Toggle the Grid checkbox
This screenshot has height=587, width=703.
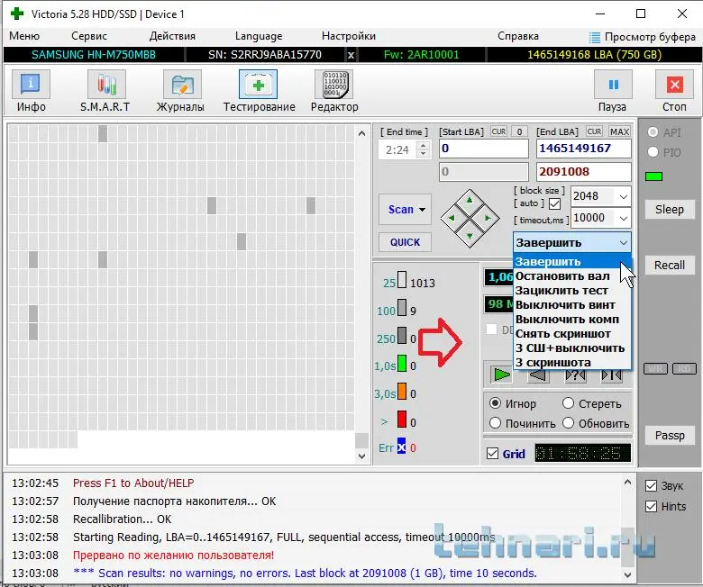coord(492,454)
